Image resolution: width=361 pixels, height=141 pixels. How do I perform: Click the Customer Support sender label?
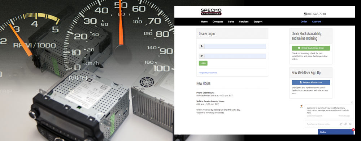(314, 116)
